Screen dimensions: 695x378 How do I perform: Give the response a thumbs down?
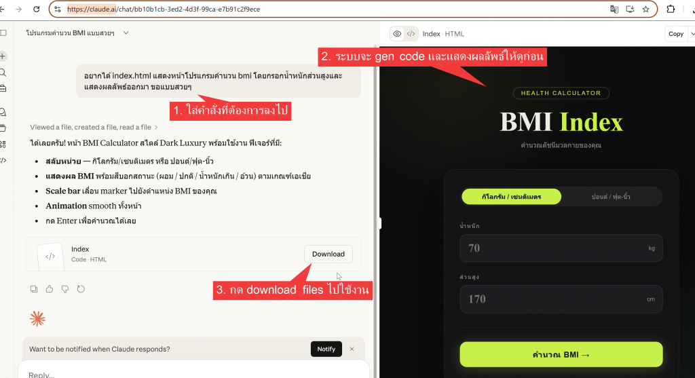click(x=65, y=289)
